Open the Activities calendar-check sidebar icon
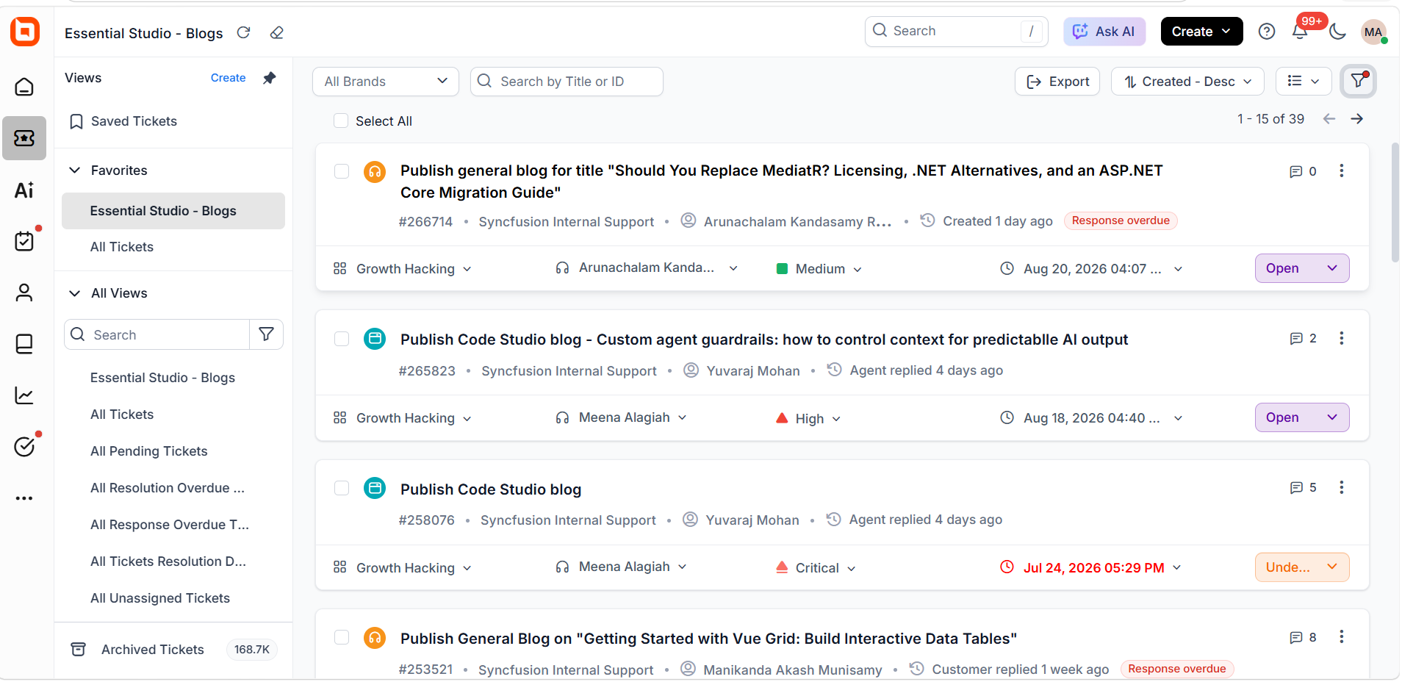 (x=24, y=241)
